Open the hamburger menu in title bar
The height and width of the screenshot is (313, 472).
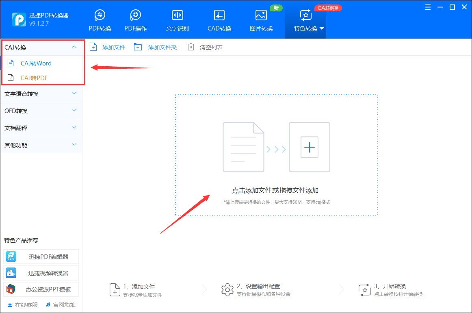click(428, 7)
